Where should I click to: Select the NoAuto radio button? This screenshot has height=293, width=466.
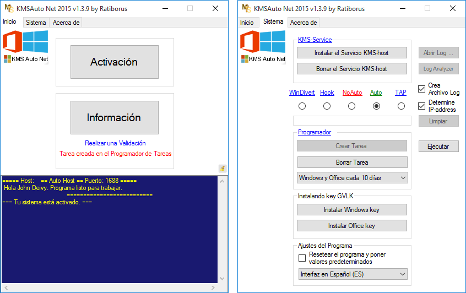point(351,106)
